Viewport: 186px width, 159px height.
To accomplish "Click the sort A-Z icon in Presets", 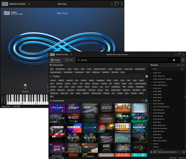I will [x=182, y=69].
